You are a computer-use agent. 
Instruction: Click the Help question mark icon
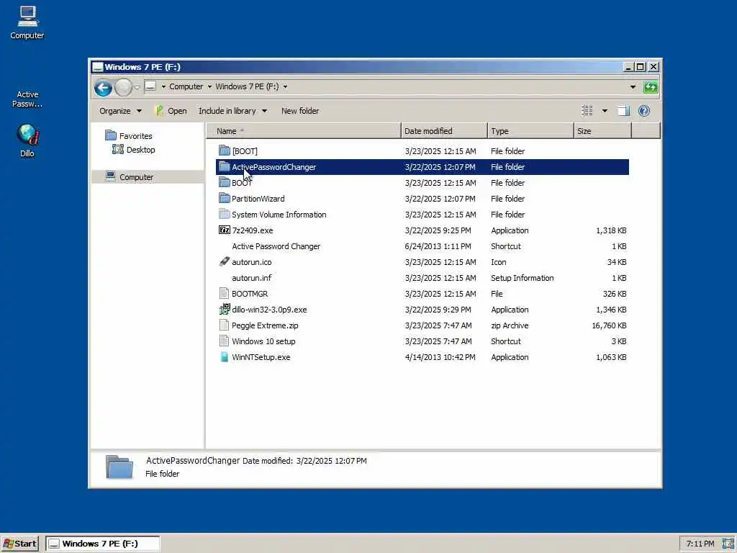click(644, 110)
